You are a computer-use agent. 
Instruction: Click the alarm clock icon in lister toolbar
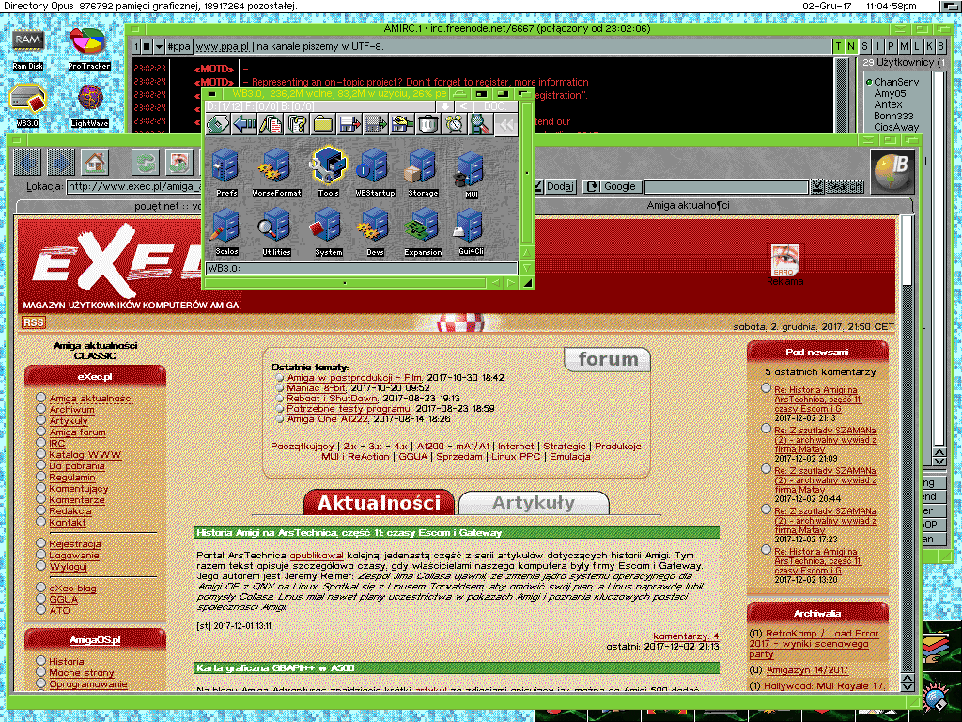pos(454,125)
